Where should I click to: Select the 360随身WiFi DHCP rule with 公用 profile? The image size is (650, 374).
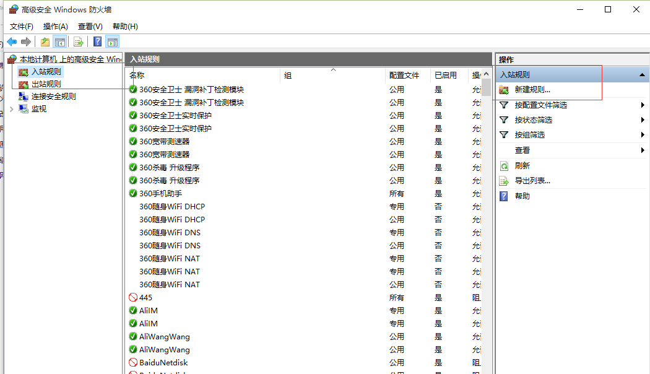(x=305, y=220)
